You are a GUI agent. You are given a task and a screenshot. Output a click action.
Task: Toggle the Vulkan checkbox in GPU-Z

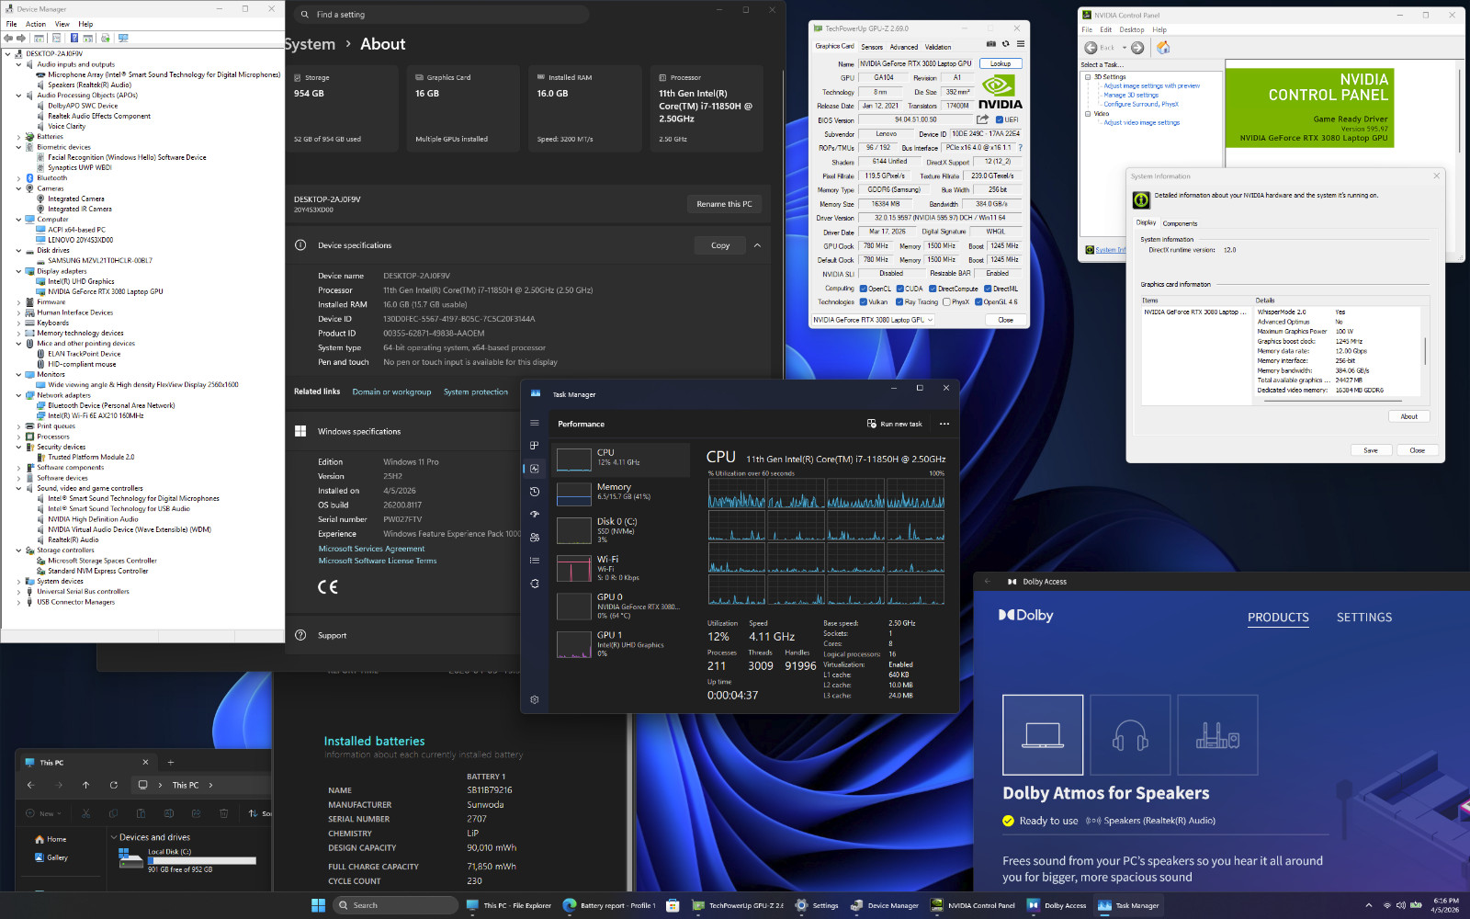(863, 301)
